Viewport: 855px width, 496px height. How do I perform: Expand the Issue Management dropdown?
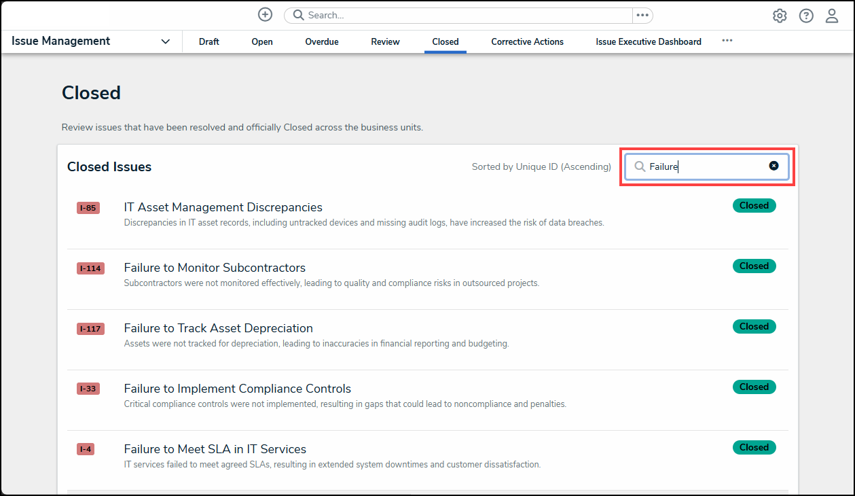coord(165,41)
